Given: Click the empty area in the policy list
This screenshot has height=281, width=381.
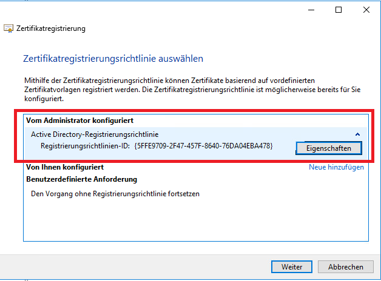Looking at the screenshot, I should tap(194, 221).
